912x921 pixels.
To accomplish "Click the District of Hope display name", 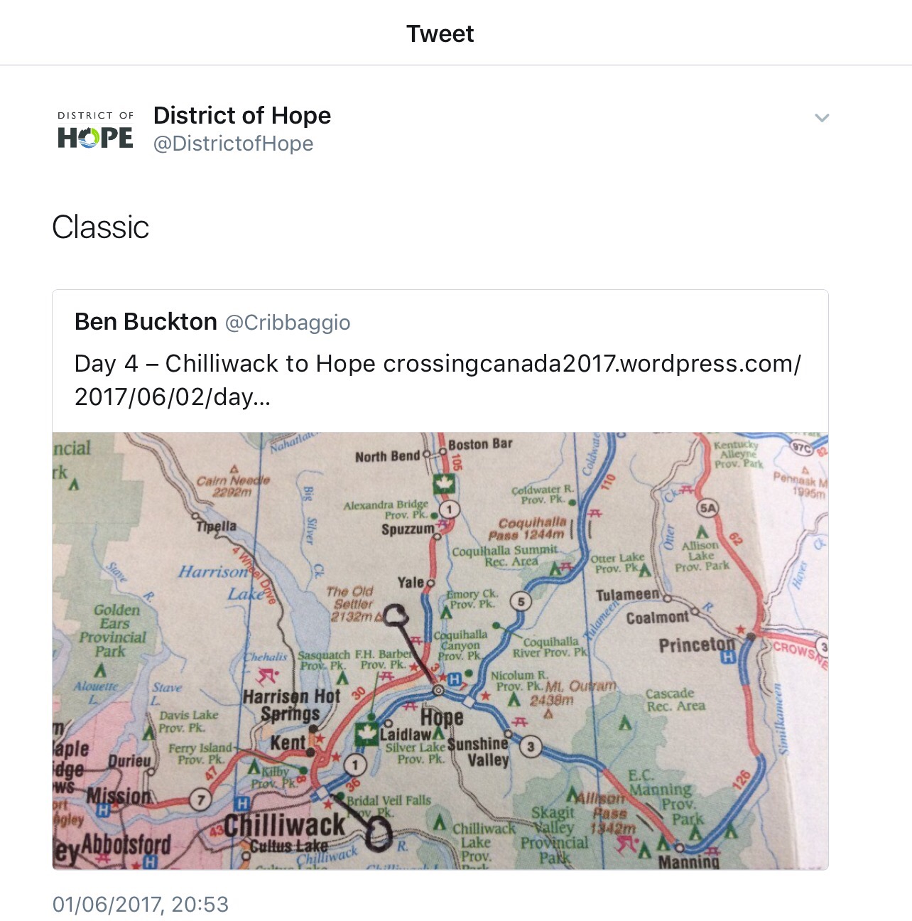I will 242,115.
